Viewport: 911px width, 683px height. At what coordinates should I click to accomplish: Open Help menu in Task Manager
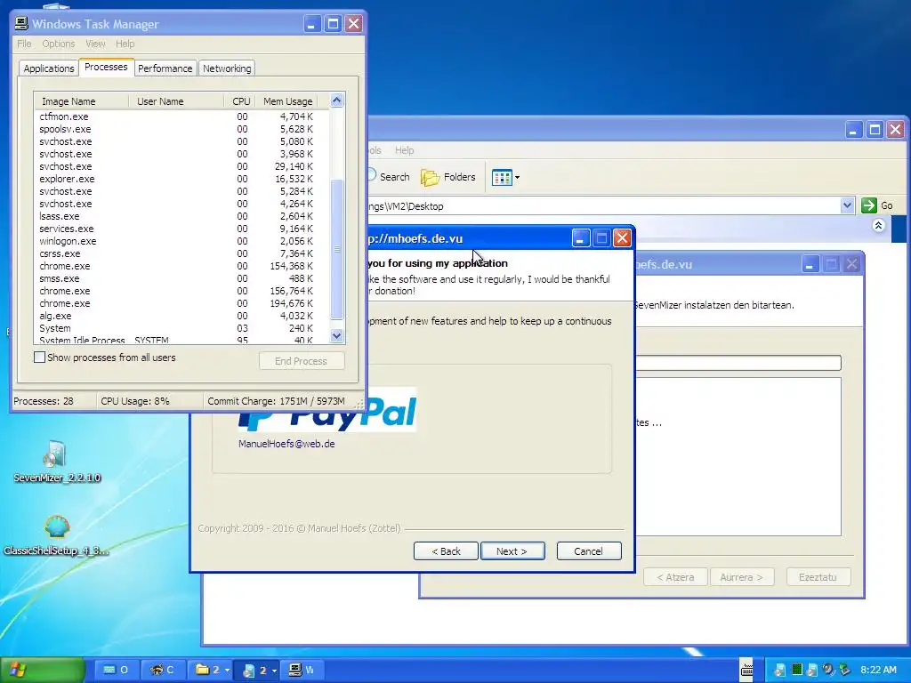[x=125, y=44]
